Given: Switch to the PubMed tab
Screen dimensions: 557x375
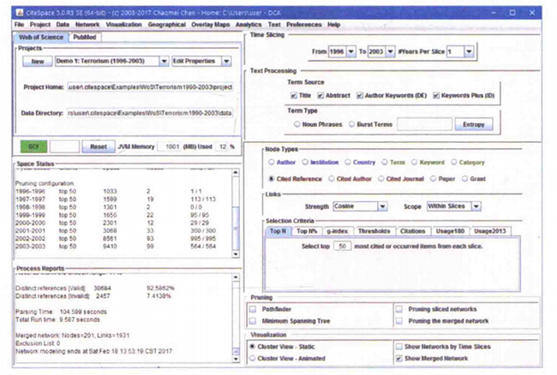Looking at the screenshot, I should coord(84,38).
